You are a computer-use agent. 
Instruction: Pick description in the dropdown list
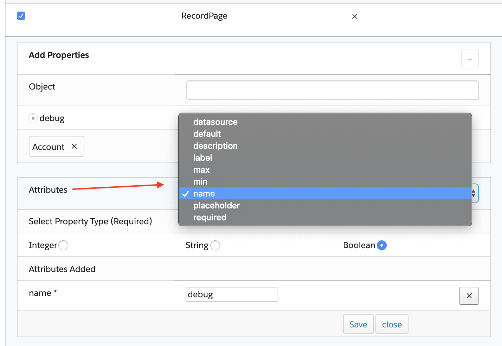(215, 146)
